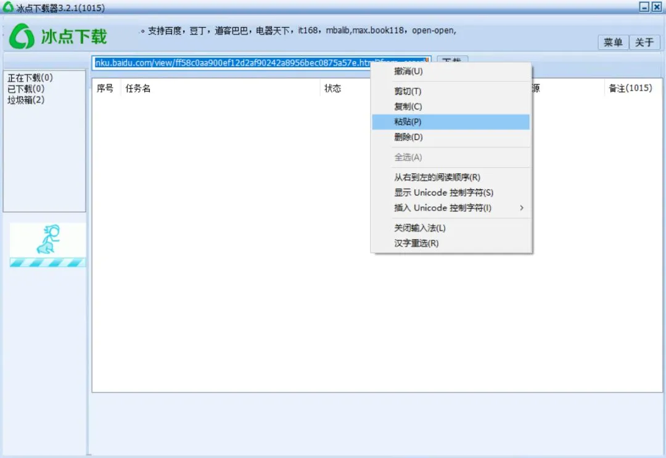The height and width of the screenshot is (458, 666).
Task: Open the 已下载(0) list
Action: point(26,89)
